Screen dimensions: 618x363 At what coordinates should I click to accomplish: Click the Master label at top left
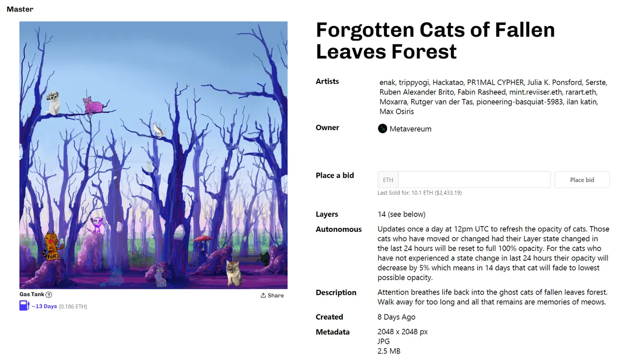[x=20, y=9]
